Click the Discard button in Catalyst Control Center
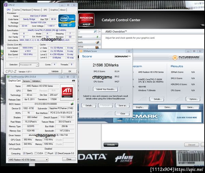This screenshot has height=173, width=205. click(x=192, y=145)
